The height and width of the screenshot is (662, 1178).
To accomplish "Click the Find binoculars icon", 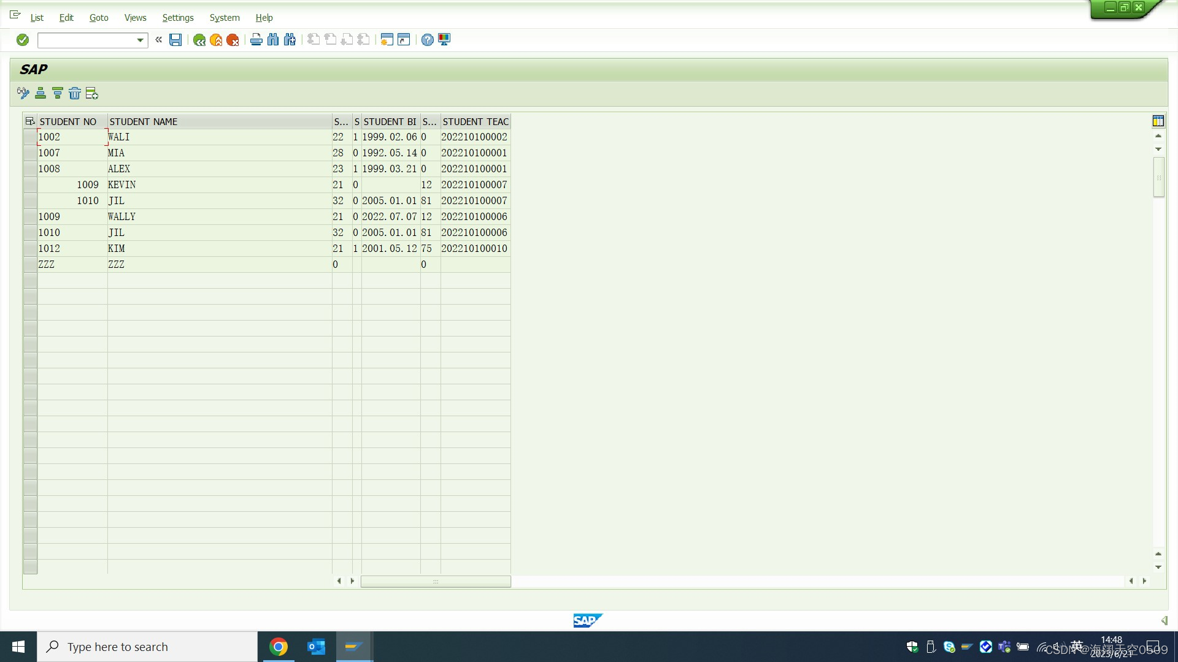I will (273, 40).
